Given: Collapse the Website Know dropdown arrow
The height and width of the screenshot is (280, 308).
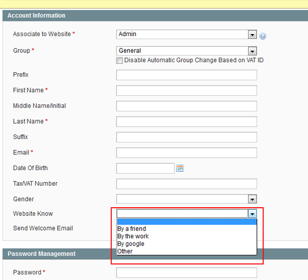Looking at the screenshot, I should pos(252,214).
